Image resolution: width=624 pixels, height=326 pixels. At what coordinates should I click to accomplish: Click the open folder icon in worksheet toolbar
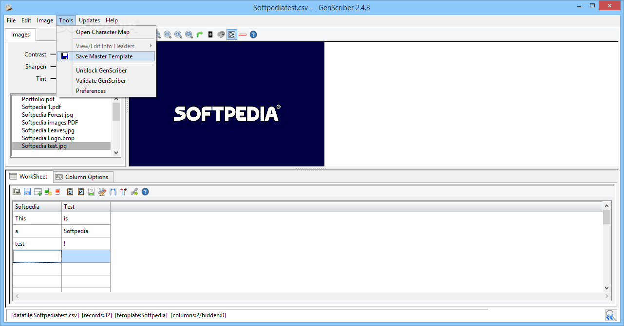17,192
